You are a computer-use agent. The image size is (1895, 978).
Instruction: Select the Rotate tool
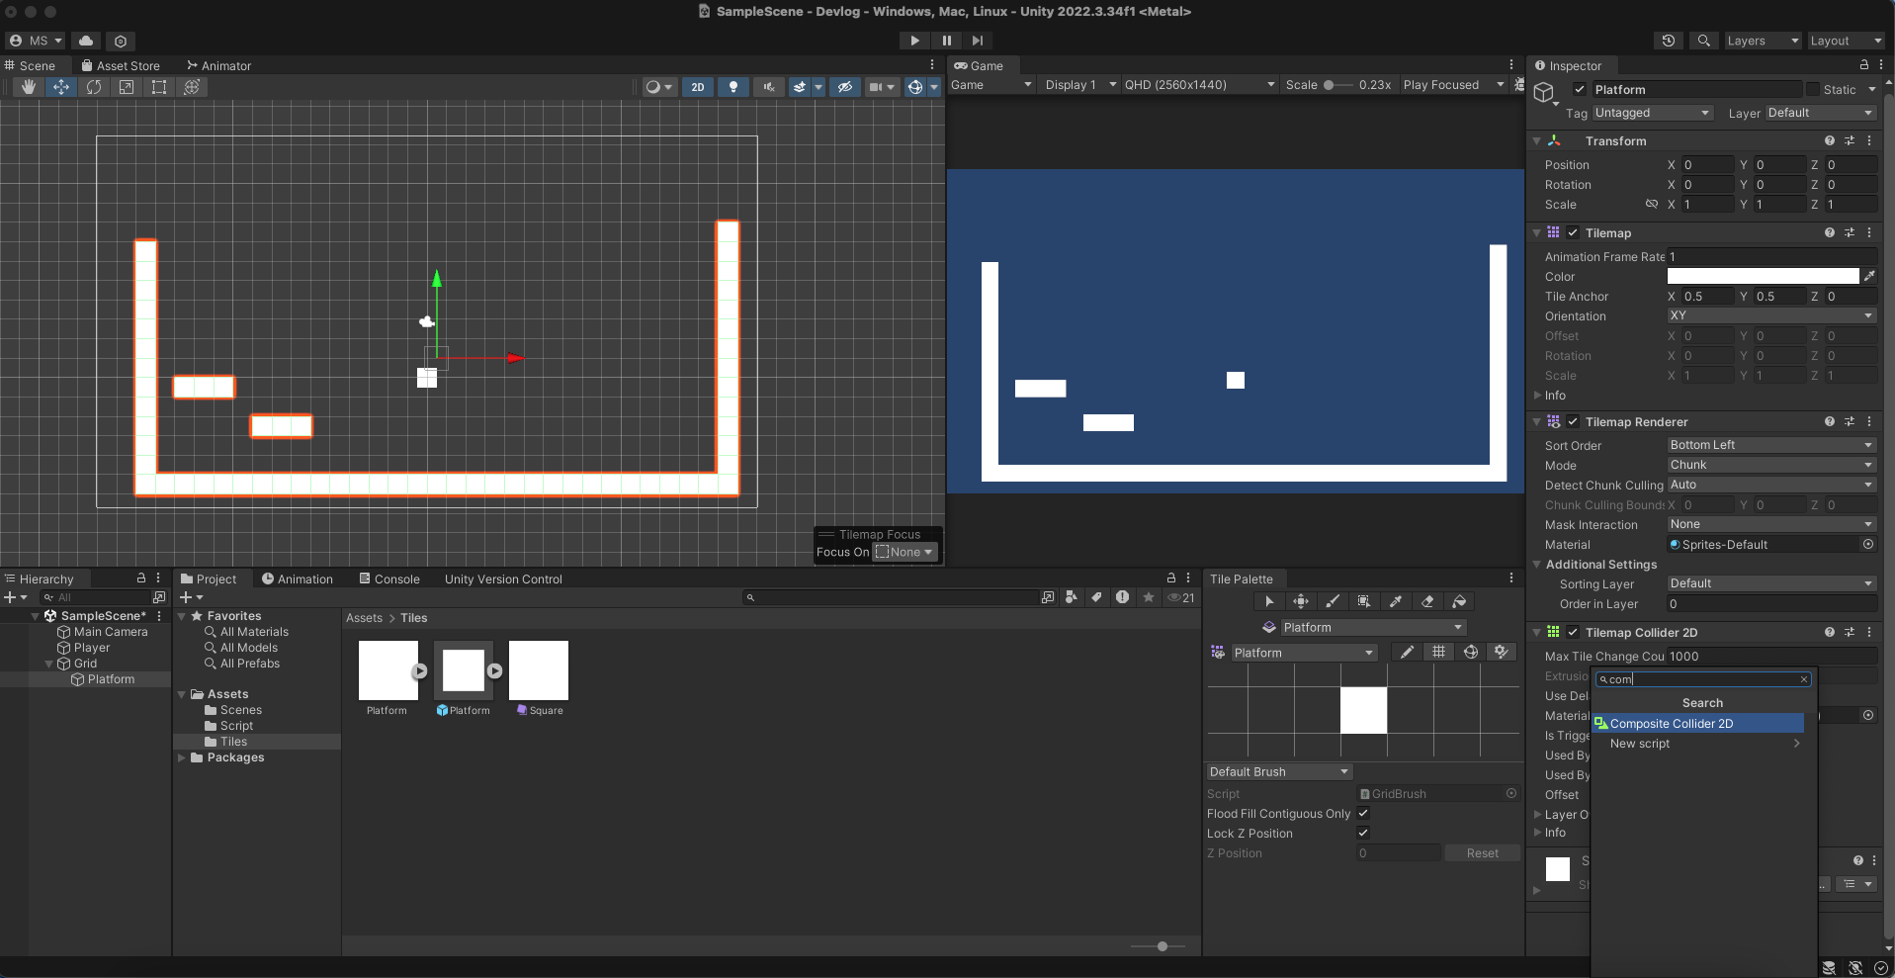tap(94, 87)
